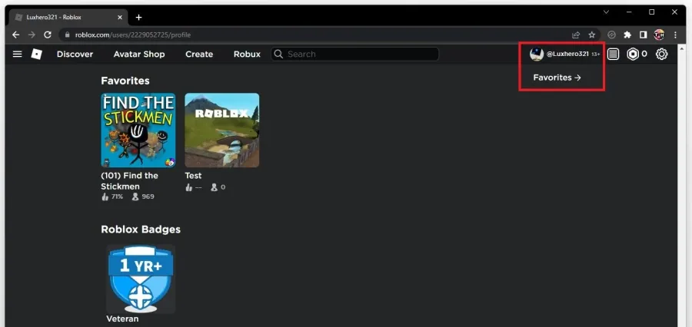Click the 71% like rating text
This screenshot has width=692, height=327.
coord(117,197)
